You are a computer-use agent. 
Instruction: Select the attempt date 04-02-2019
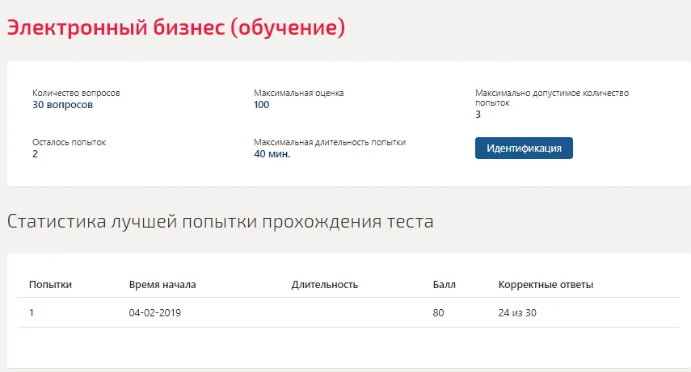pyautogui.click(x=154, y=313)
